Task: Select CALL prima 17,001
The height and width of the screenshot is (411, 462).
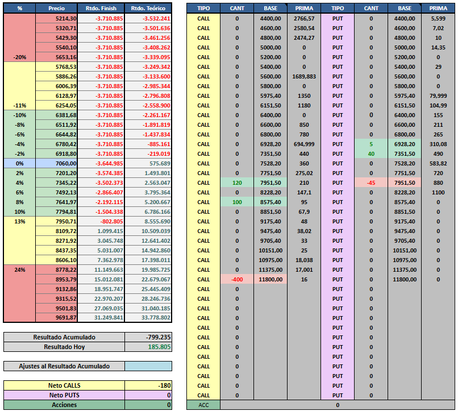Action: point(304,270)
